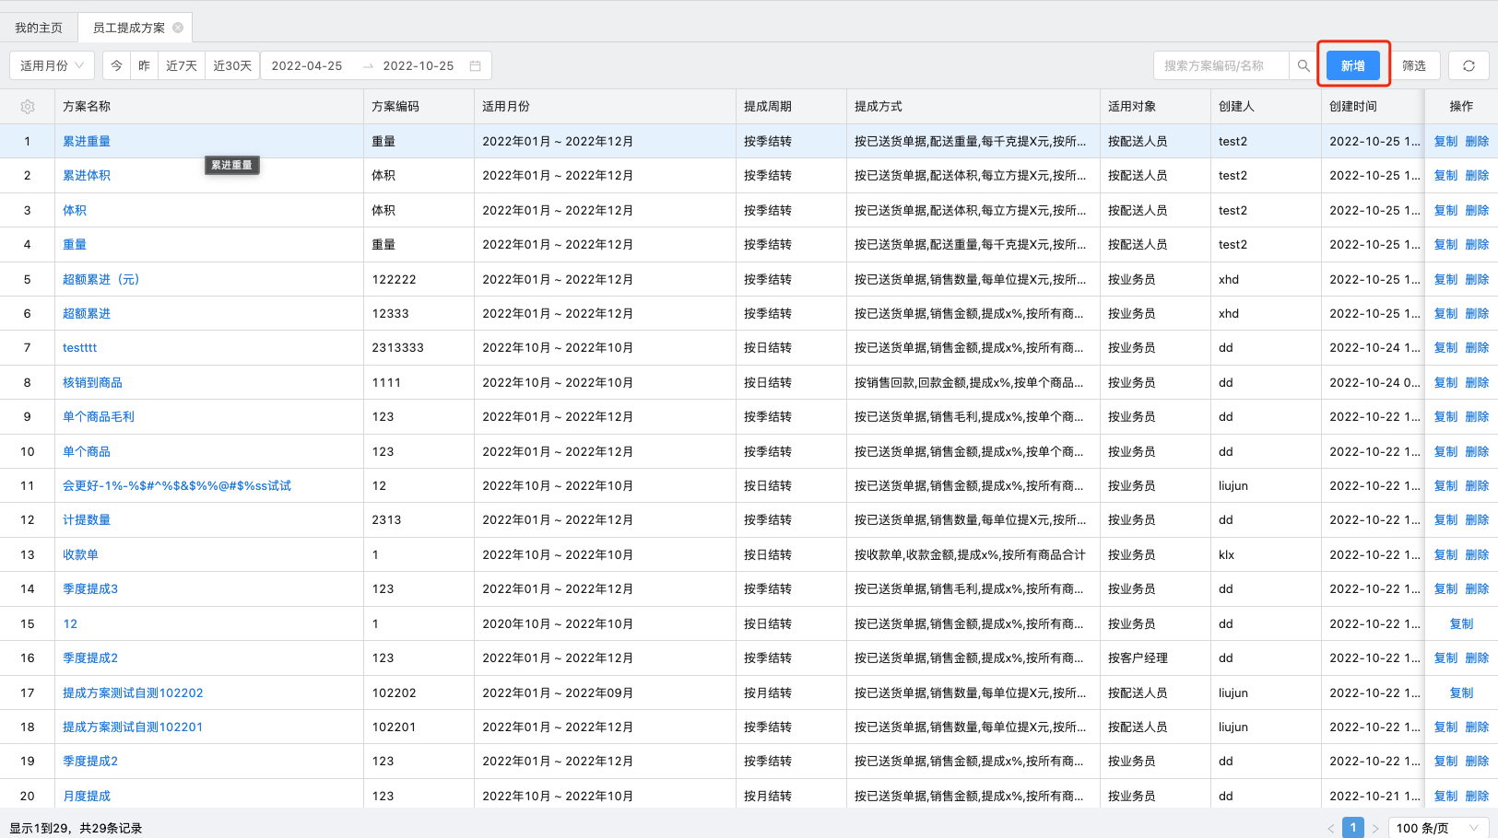1498x838 pixels.
Task: Open the 筛选 filter button
Action: pyautogui.click(x=1414, y=65)
